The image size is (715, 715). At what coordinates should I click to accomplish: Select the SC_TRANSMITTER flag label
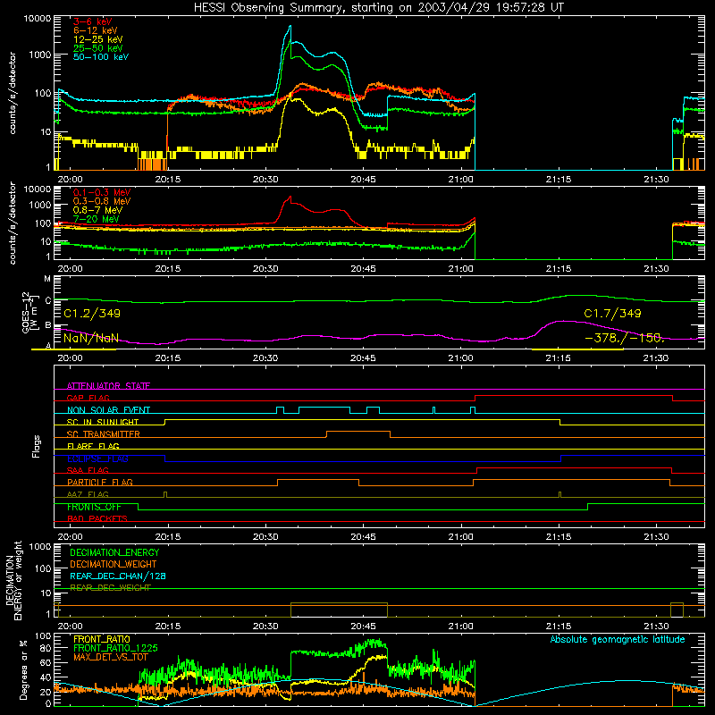click(103, 433)
